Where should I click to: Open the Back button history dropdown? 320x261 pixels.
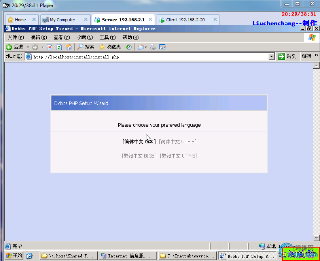pos(28,47)
